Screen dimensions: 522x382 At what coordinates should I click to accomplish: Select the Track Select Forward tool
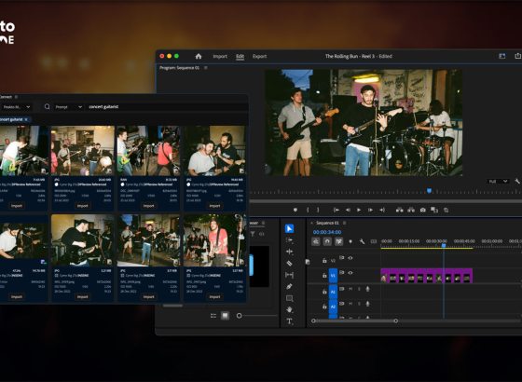pyautogui.click(x=289, y=240)
